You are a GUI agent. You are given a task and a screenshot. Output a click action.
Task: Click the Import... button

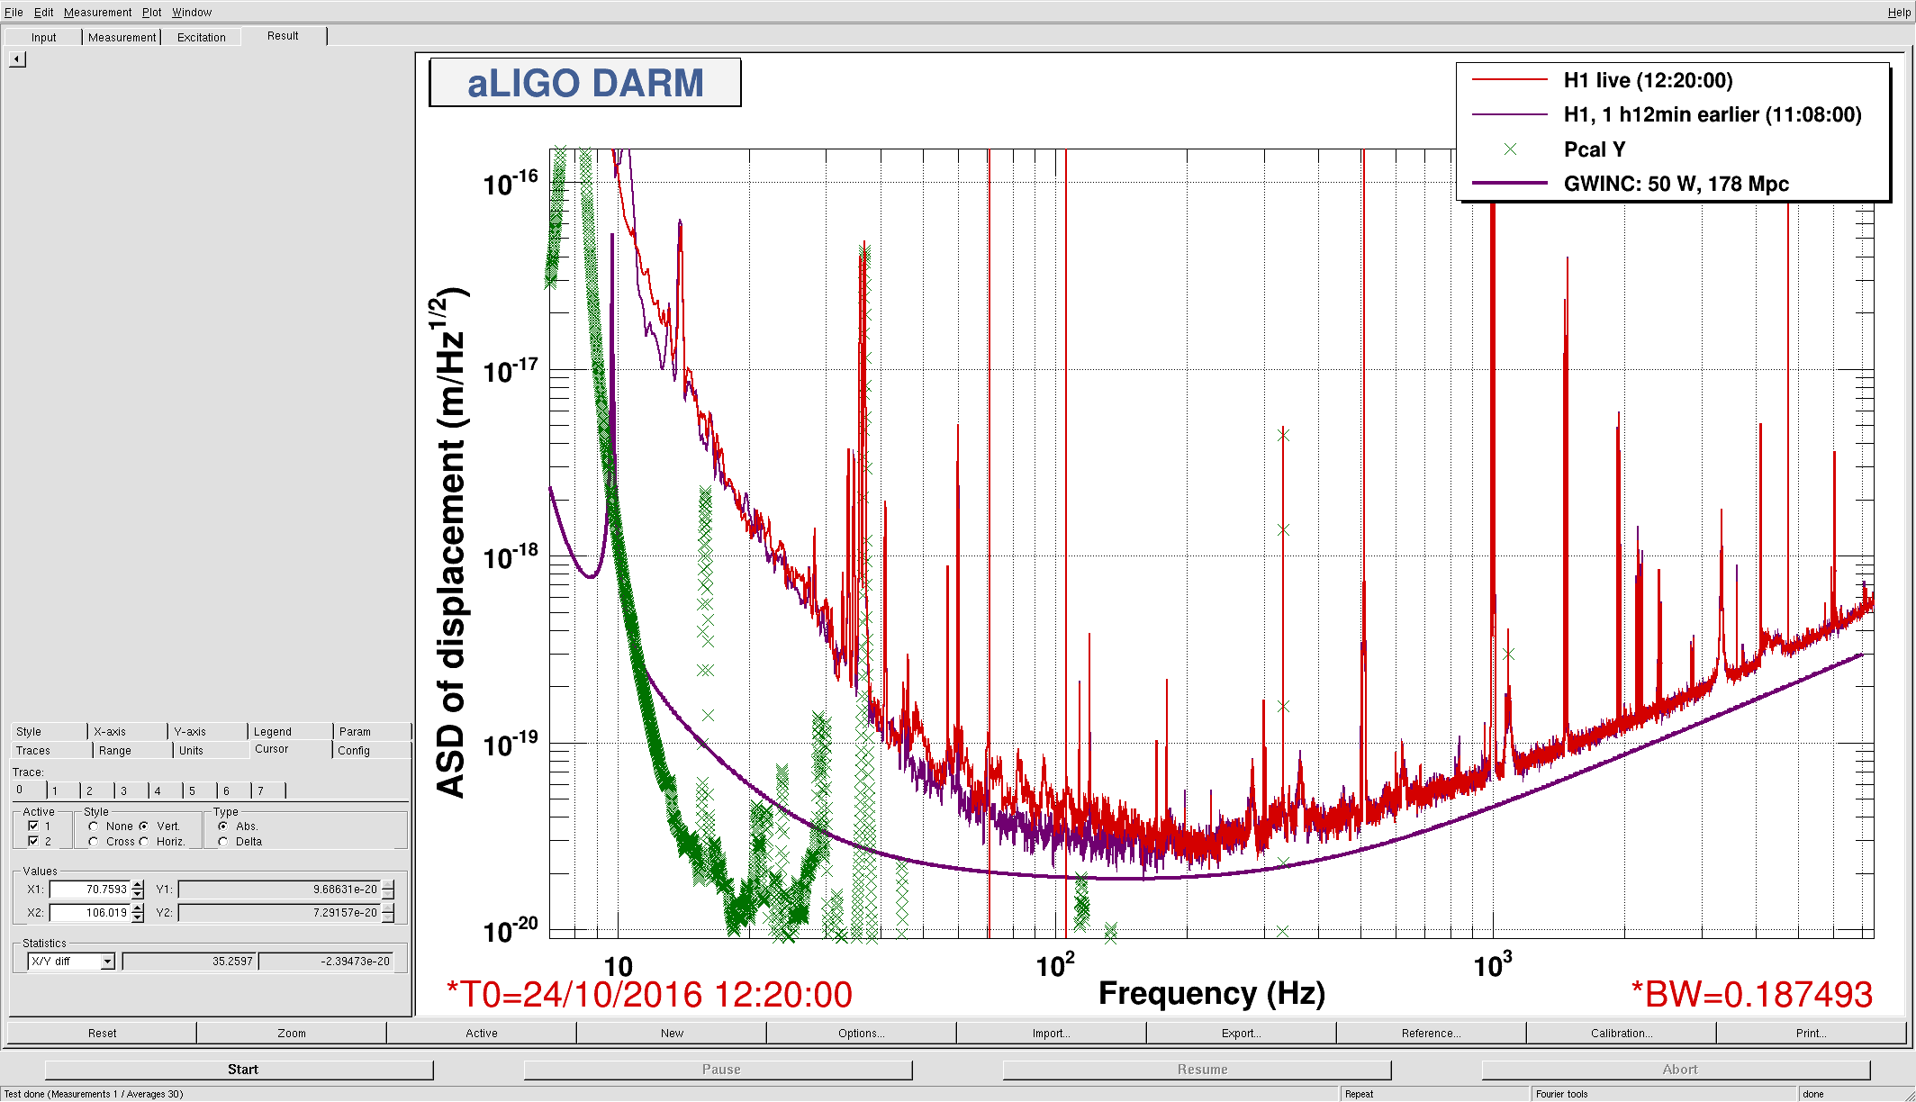(1052, 1033)
